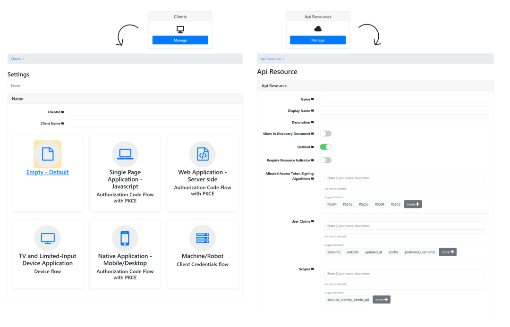The image size is (510, 327).
Task: Switch to the Name tab in Settings
Action: tap(16, 86)
